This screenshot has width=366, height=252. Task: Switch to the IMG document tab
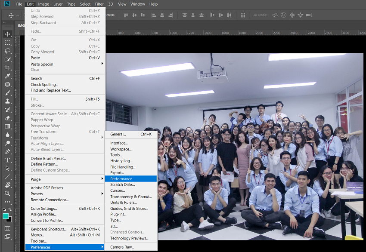click(22, 25)
